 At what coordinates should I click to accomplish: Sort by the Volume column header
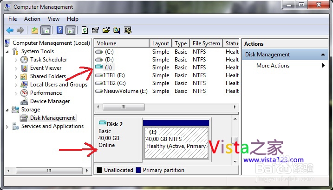[x=122, y=43]
